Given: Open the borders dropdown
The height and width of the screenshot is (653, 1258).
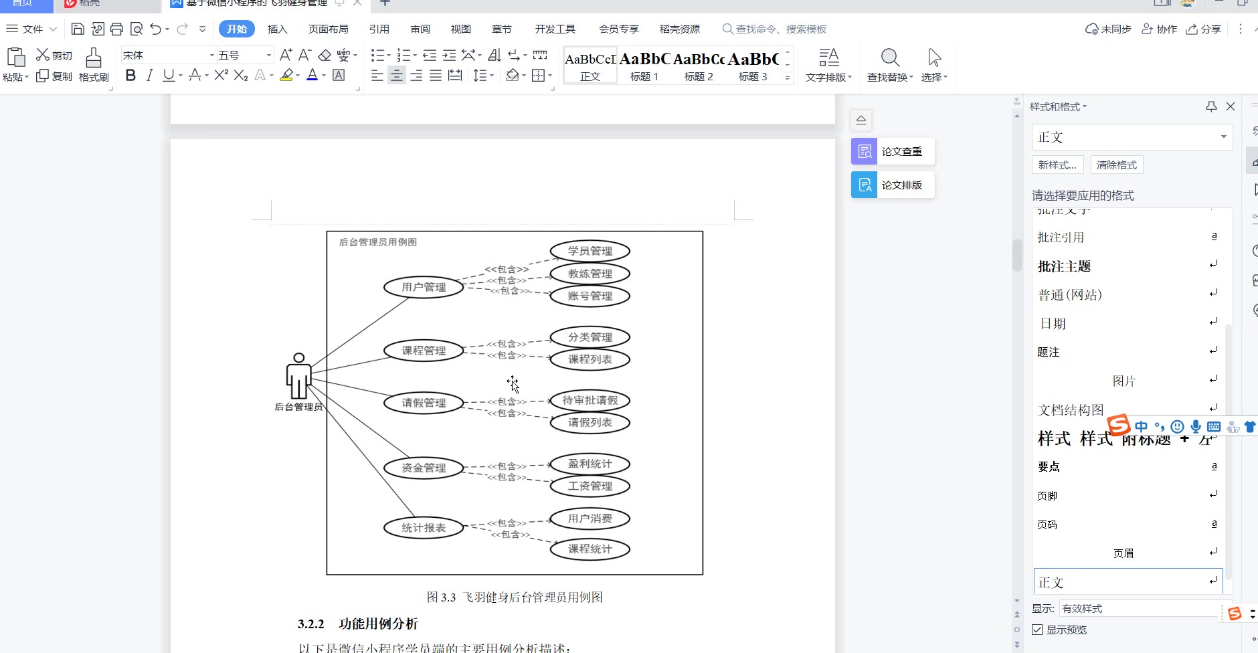Looking at the screenshot, I should (550, 76).
